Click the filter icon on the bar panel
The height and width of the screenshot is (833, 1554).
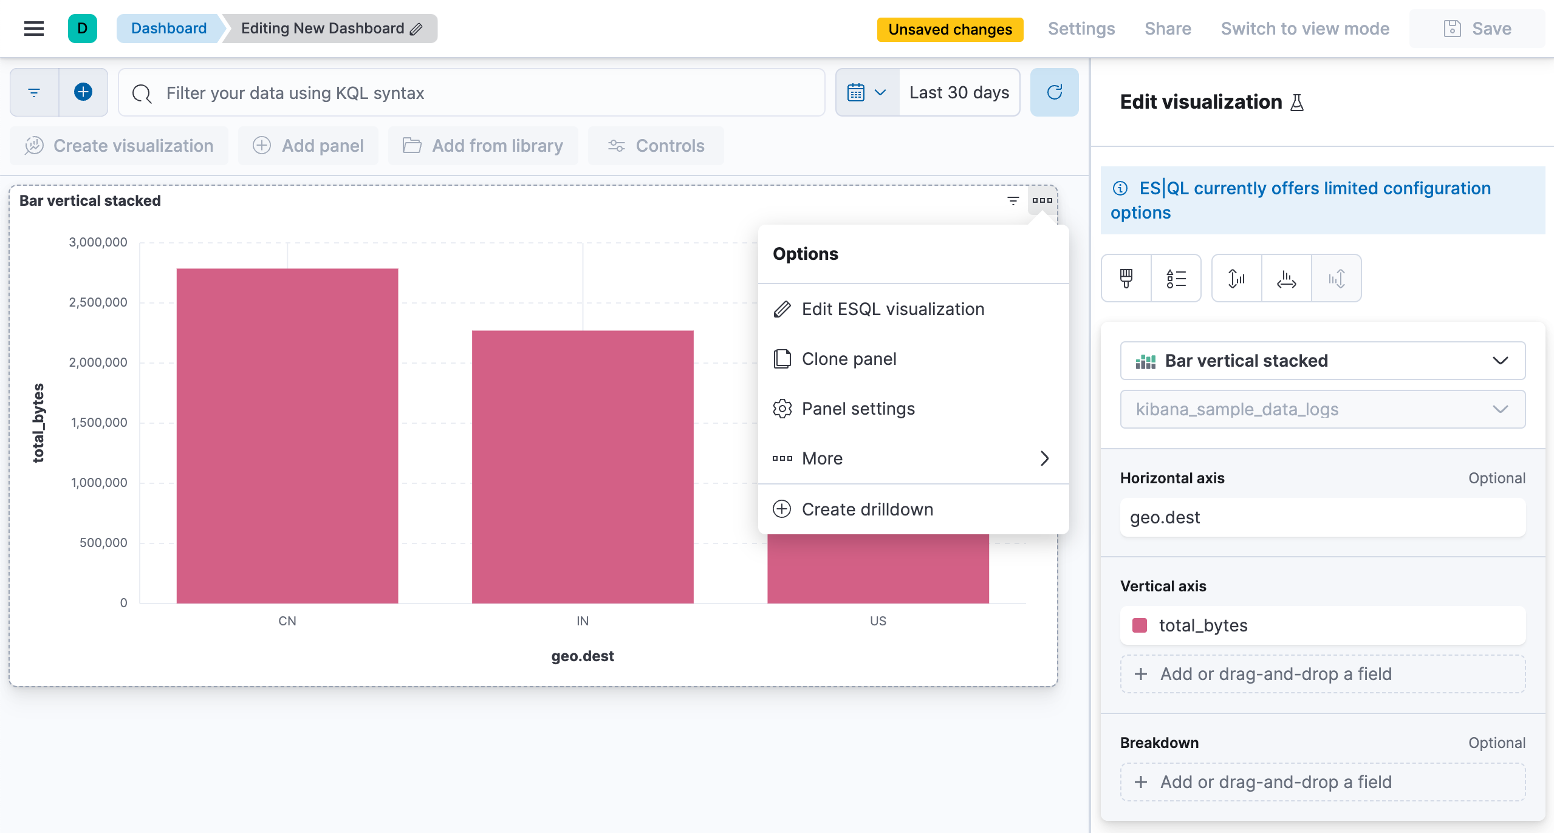[x=1013, y=200]
